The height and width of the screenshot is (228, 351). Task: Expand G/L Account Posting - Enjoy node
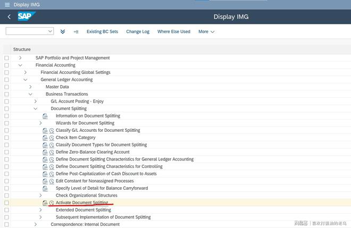click(36, 102)
